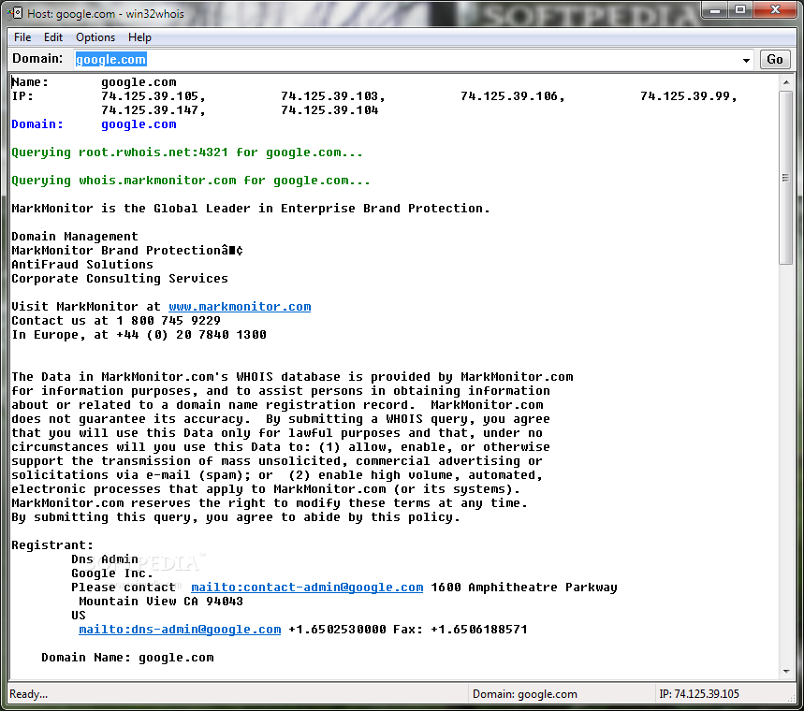
Task: Click 'Contact us at 1 800 745 9229'
Action: [x=116, y=321]
